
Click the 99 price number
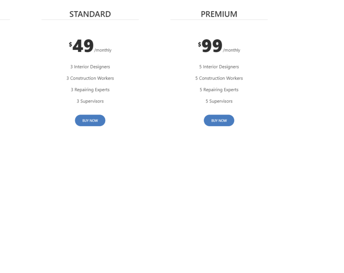212,46
